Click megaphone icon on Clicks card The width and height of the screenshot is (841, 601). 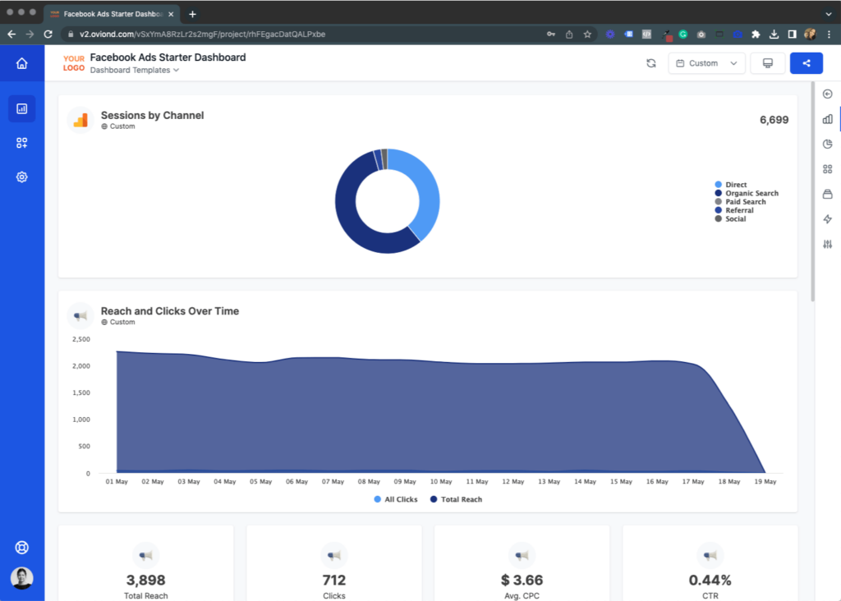point(334,555)
